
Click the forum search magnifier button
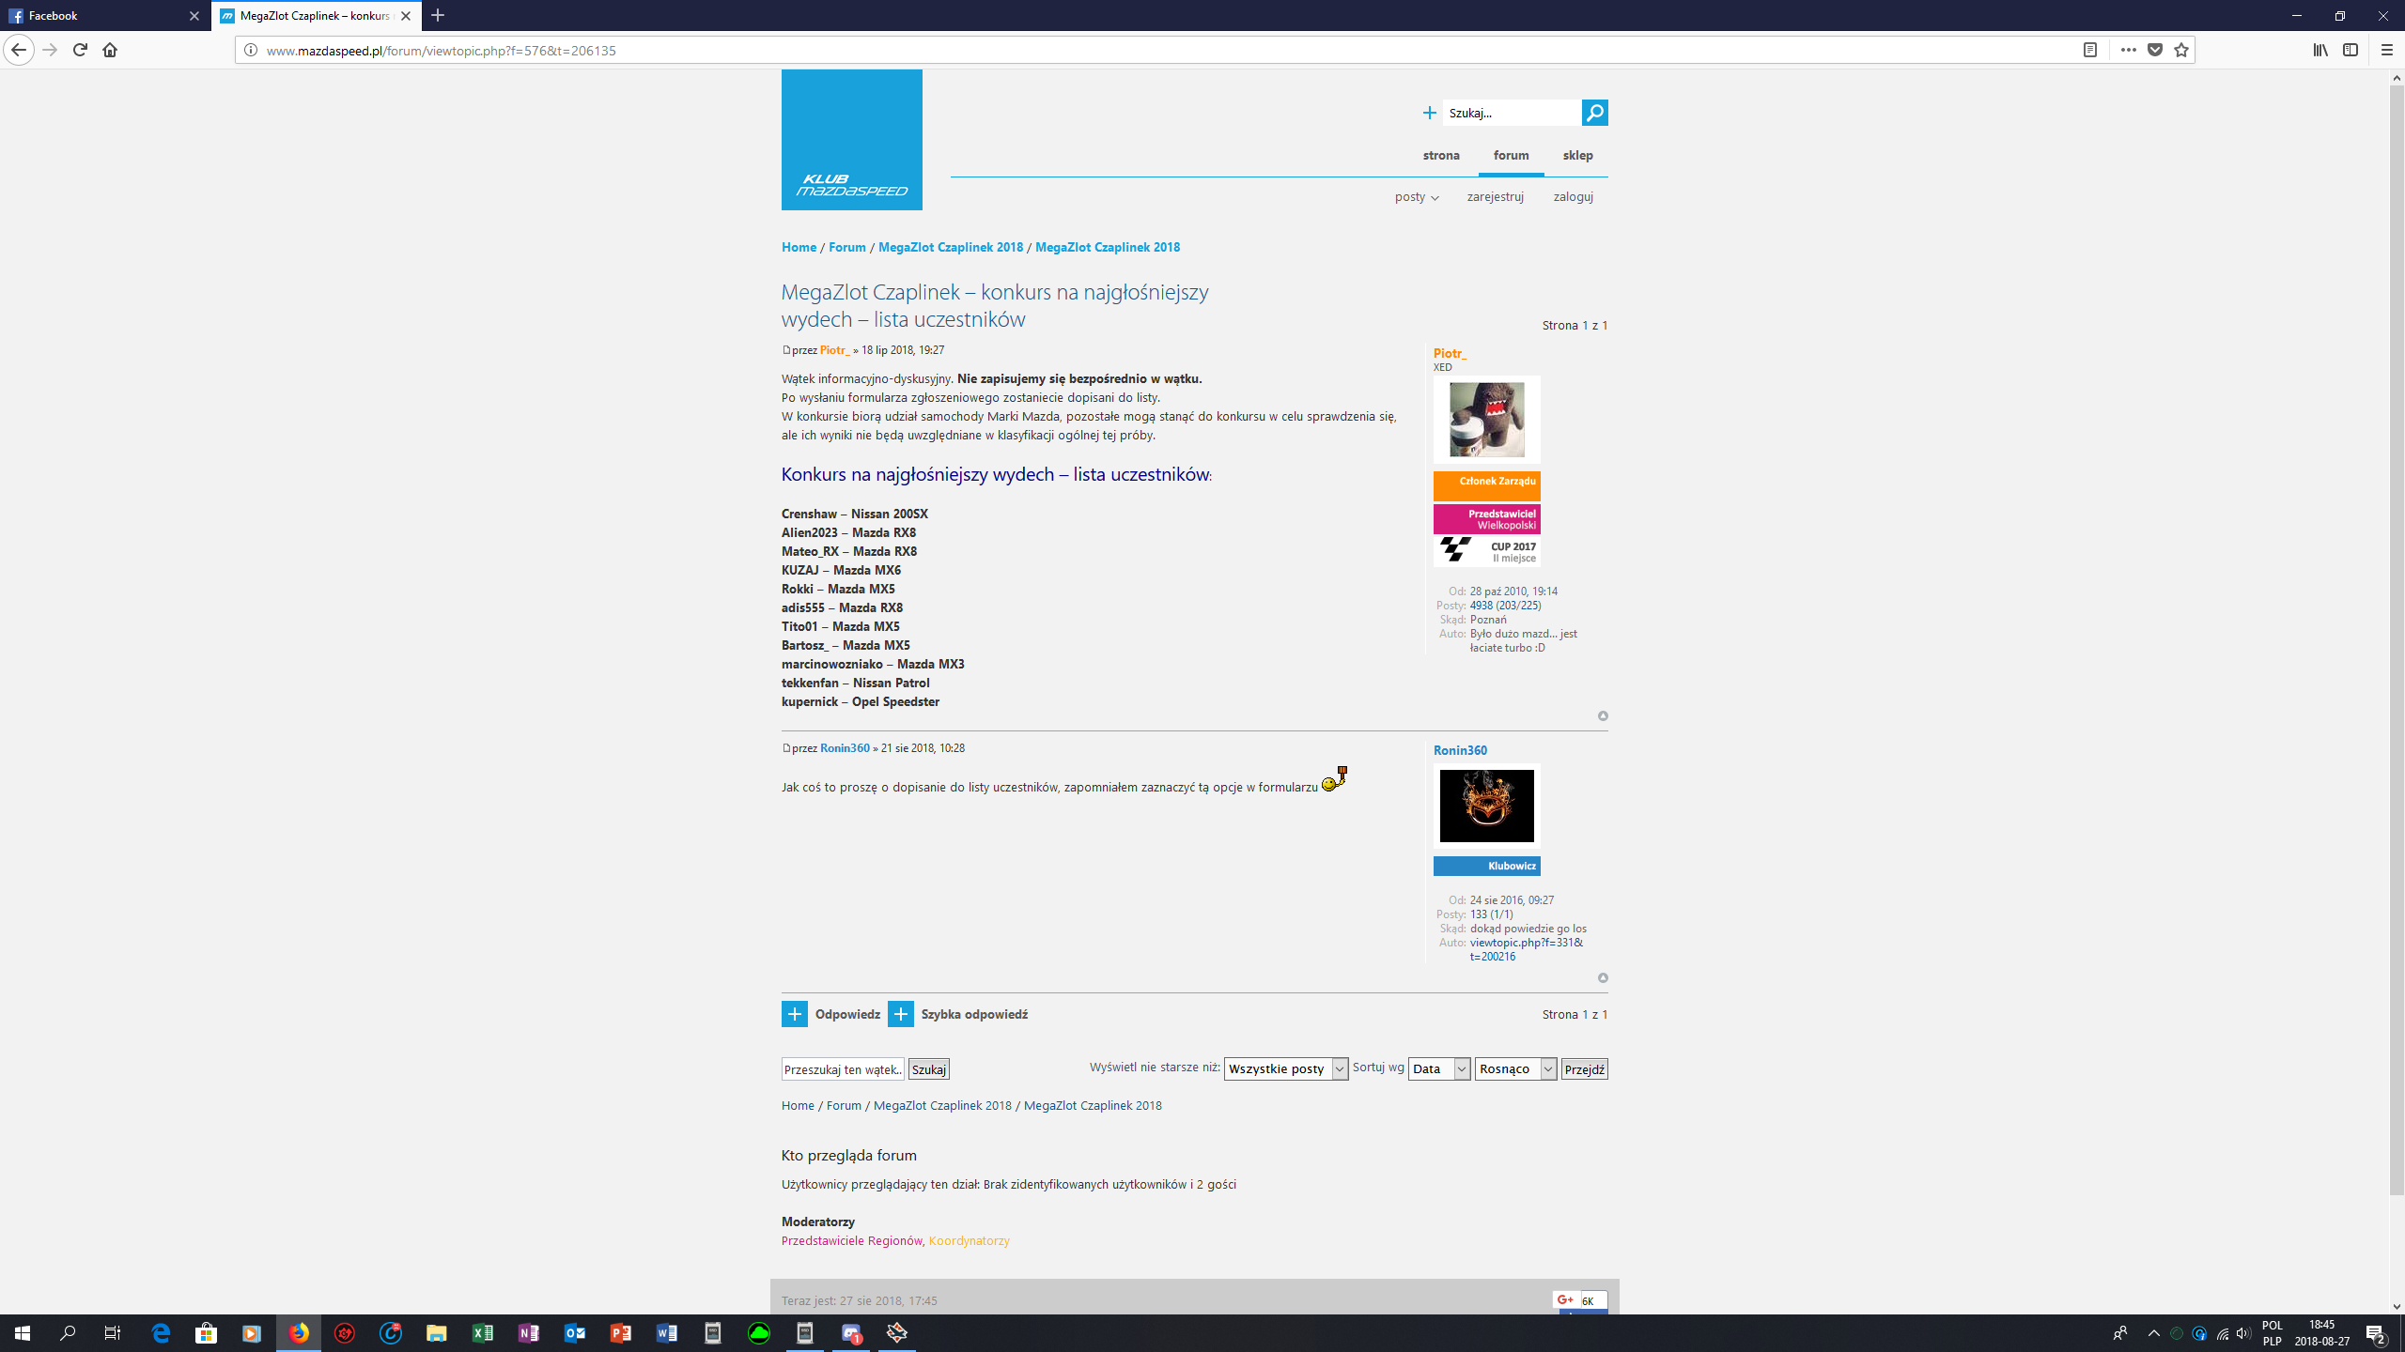(1594, 113)
